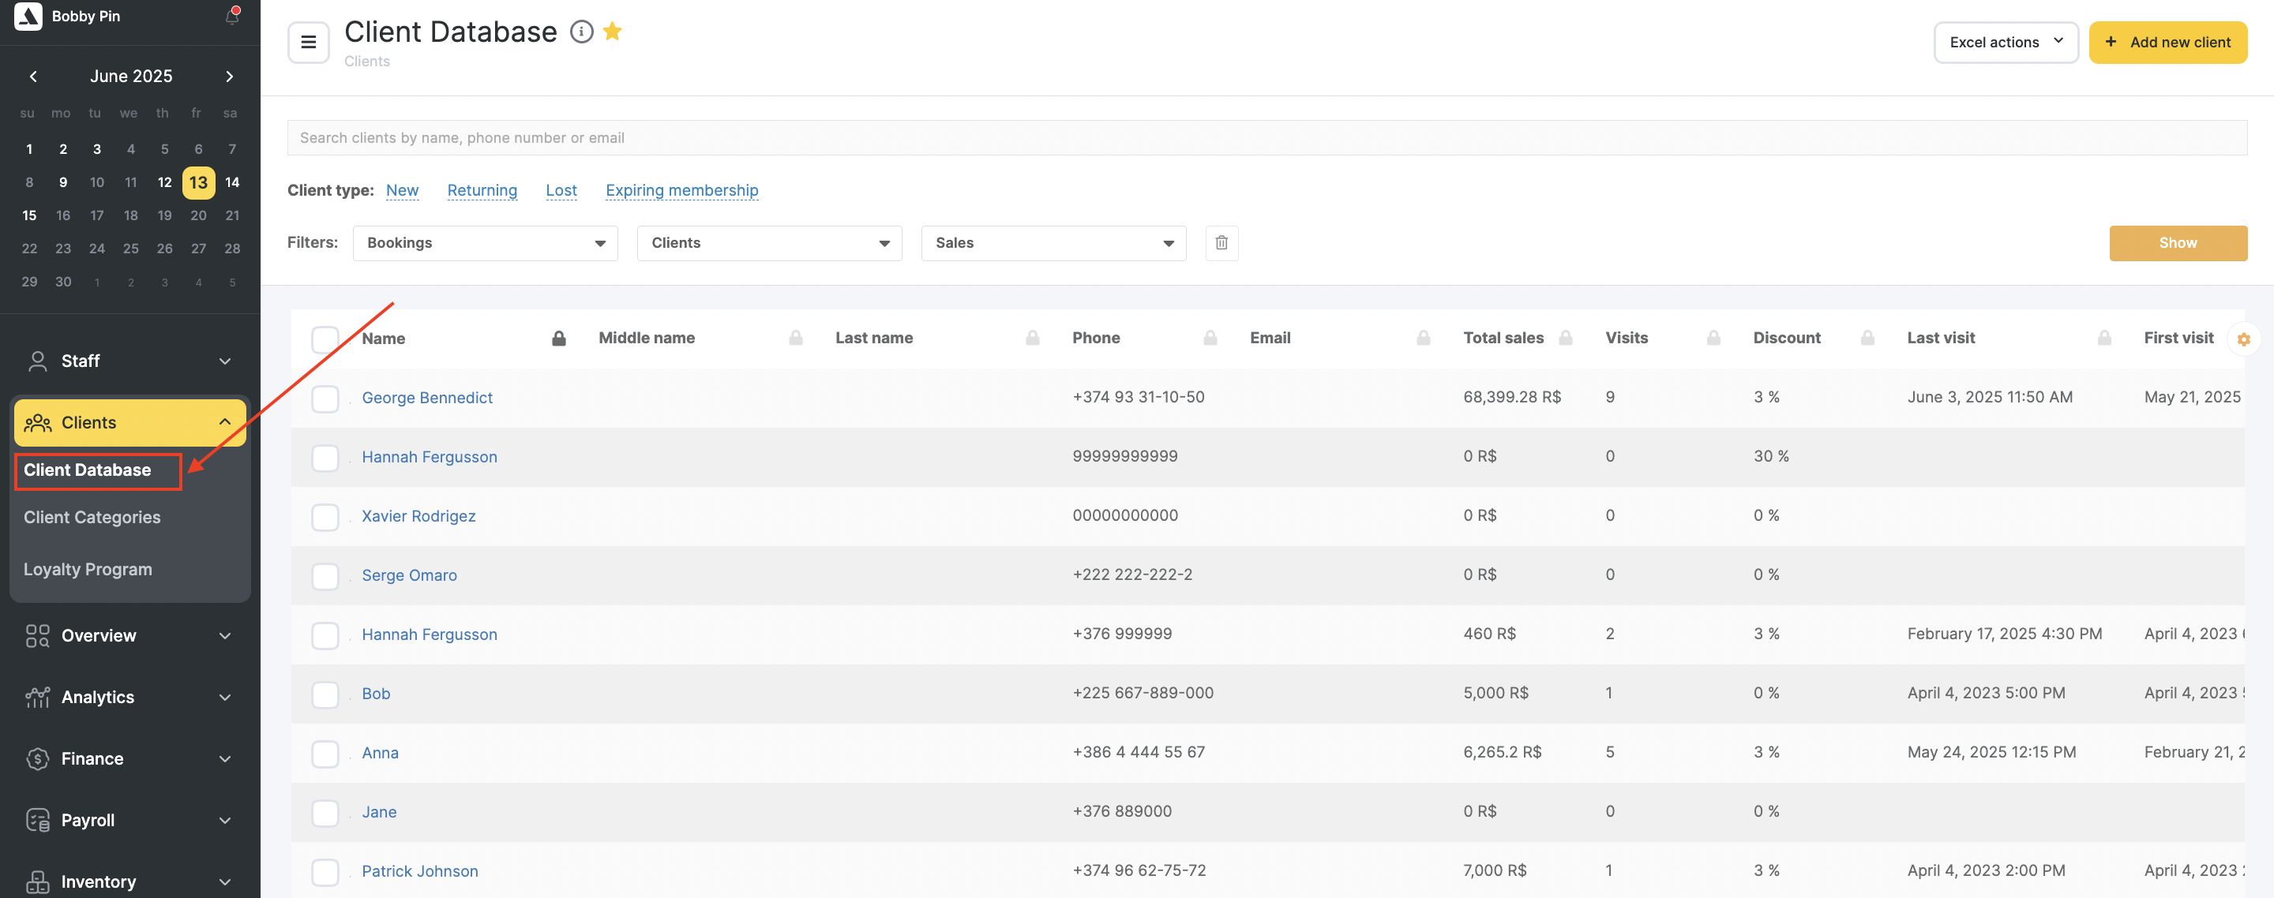
Task: Click the Analytics chart icon in sidebar
Action: 38,698
